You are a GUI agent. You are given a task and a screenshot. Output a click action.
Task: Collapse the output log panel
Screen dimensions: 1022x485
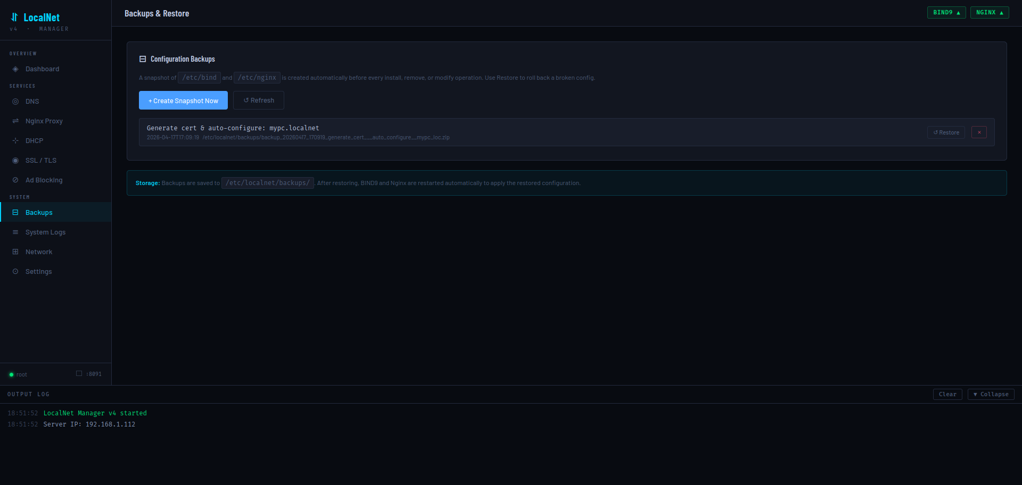pos(991,395)
